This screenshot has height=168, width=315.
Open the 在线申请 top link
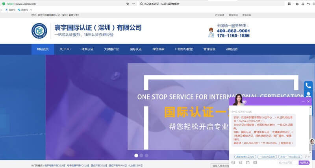point(220,15)
